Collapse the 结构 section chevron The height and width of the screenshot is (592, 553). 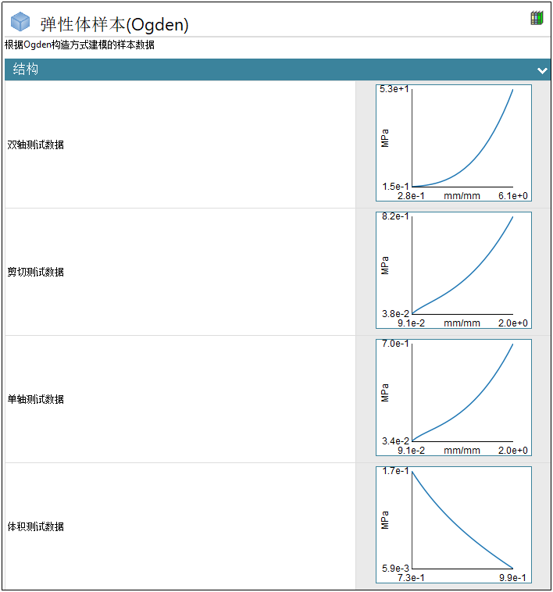pos(542,70)
